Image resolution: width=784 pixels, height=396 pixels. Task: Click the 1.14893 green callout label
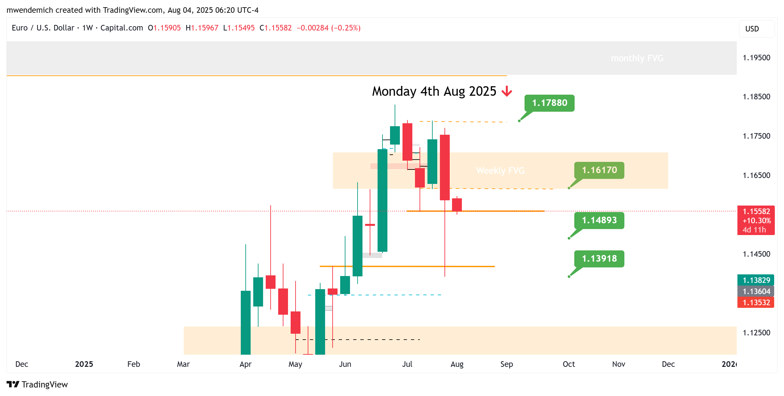(x=599, y=220)
